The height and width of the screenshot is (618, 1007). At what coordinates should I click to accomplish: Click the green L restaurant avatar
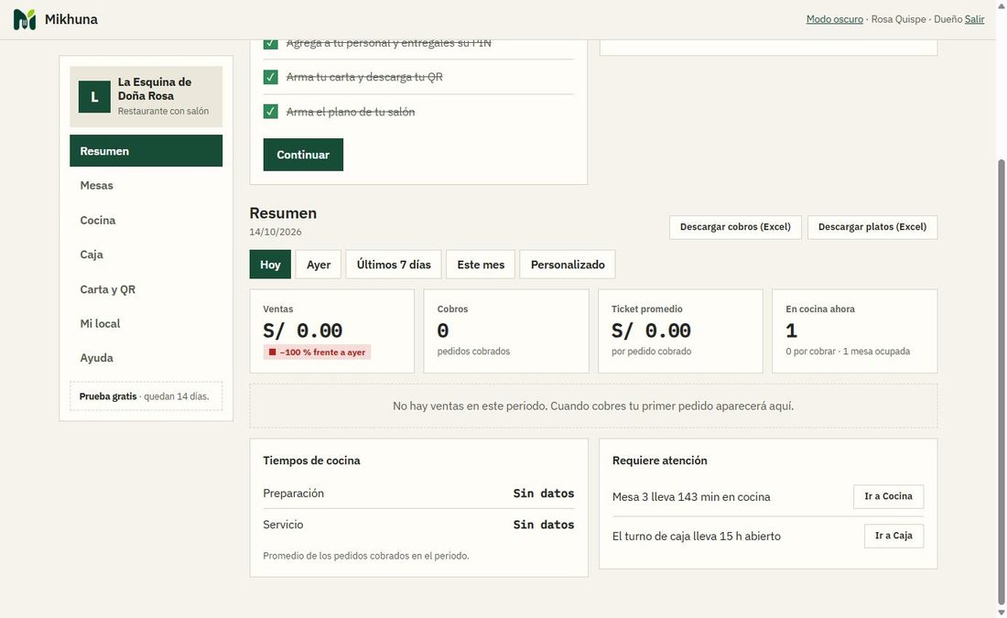point(94,96)
